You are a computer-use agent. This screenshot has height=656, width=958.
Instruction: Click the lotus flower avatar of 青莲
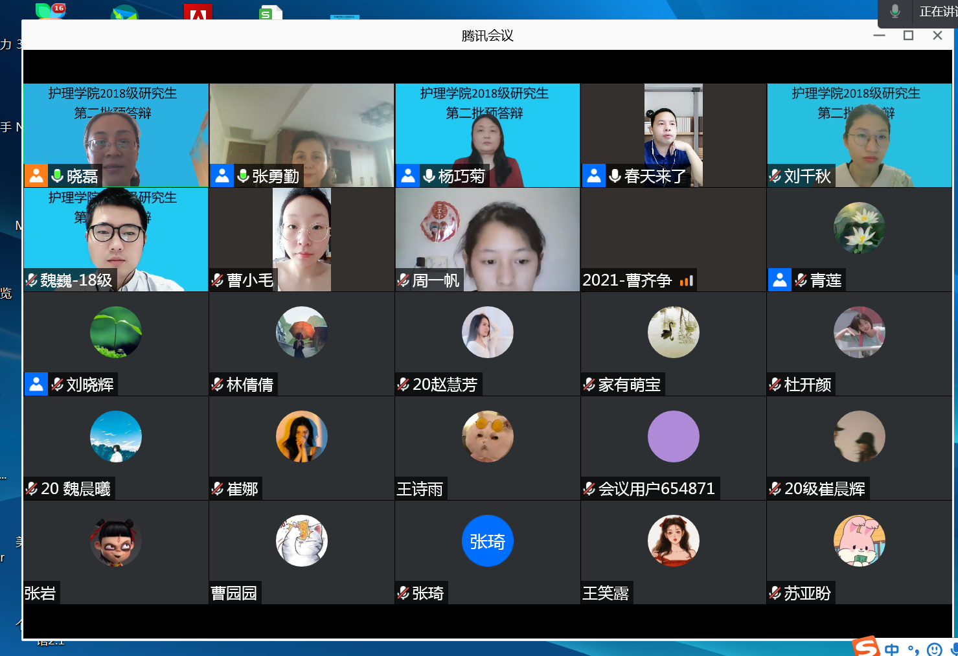tap(859, 228)
